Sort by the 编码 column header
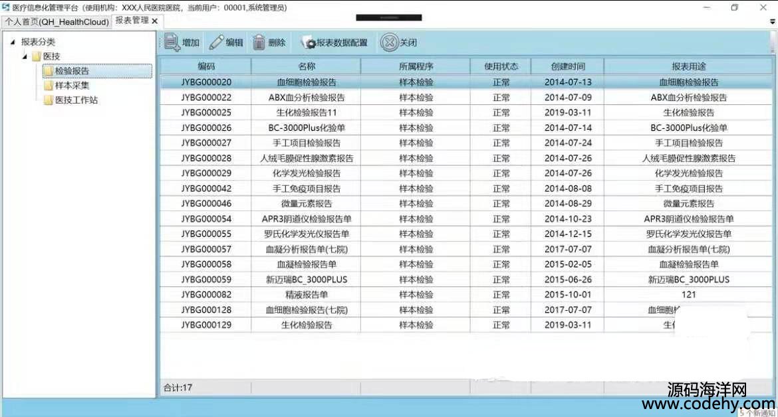Image resolution: width=778 pixels, height=417 pixels. click(205, 66)
